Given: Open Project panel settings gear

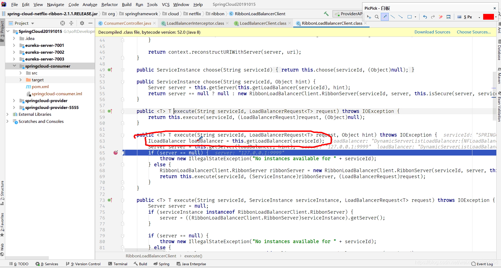Looking at the screenshot, I should click(82, 23).
